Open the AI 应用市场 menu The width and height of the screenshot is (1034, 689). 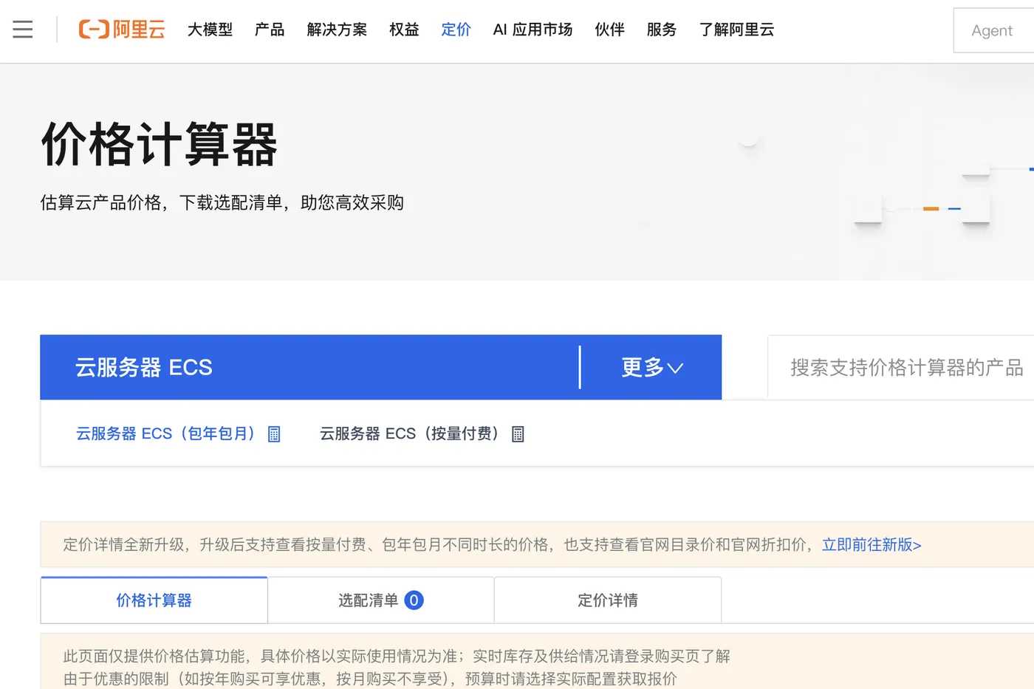click(x=533, y=30)
